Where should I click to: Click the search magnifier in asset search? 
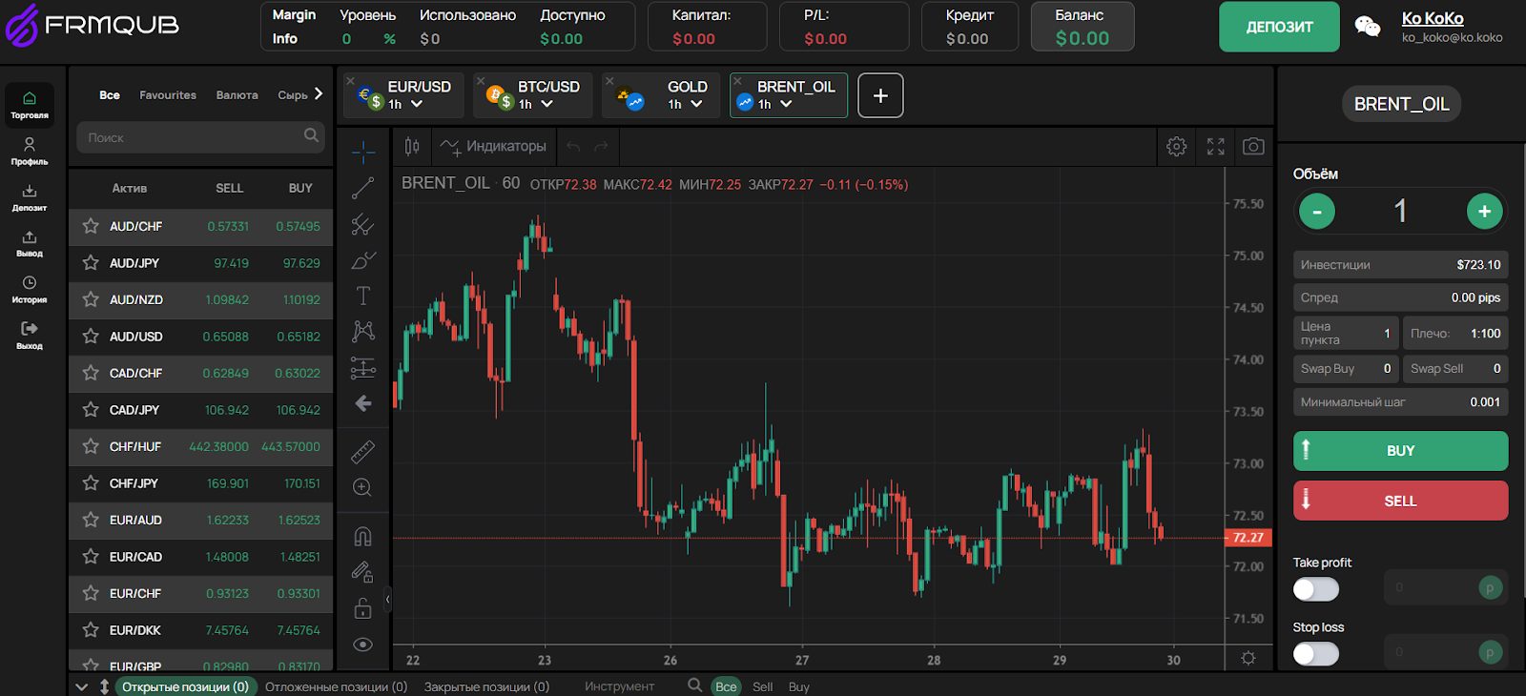tap(311, 135)
